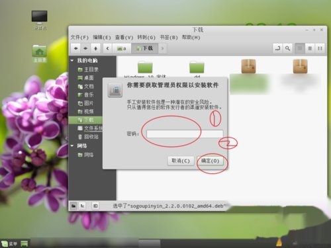Open 视频 in the sidebar

(85, 112)
